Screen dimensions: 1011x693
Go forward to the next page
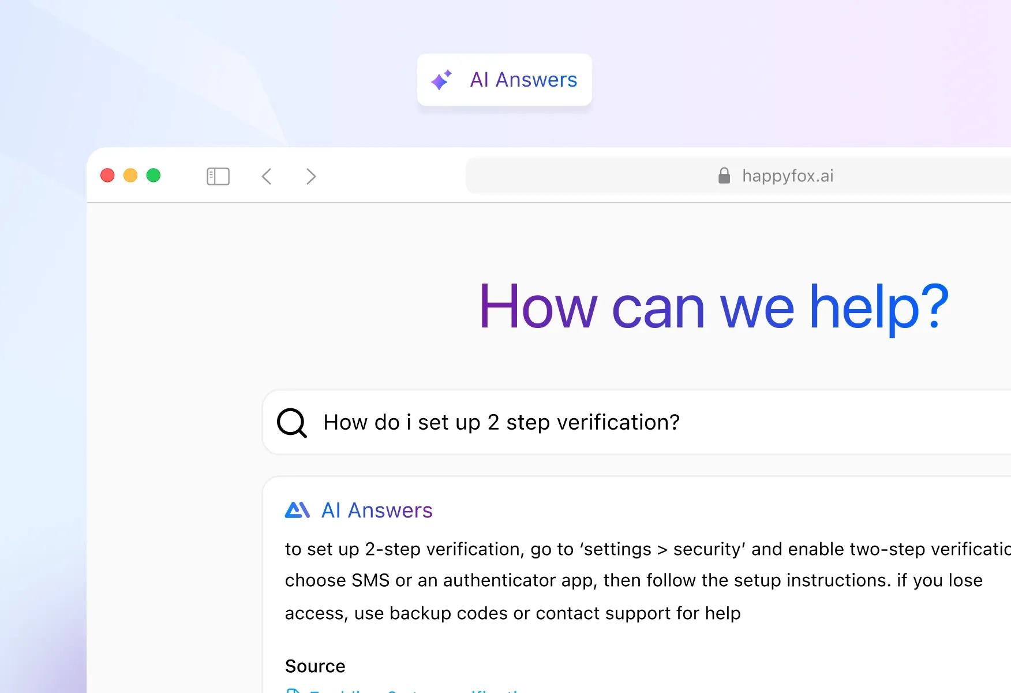[311, 176]
